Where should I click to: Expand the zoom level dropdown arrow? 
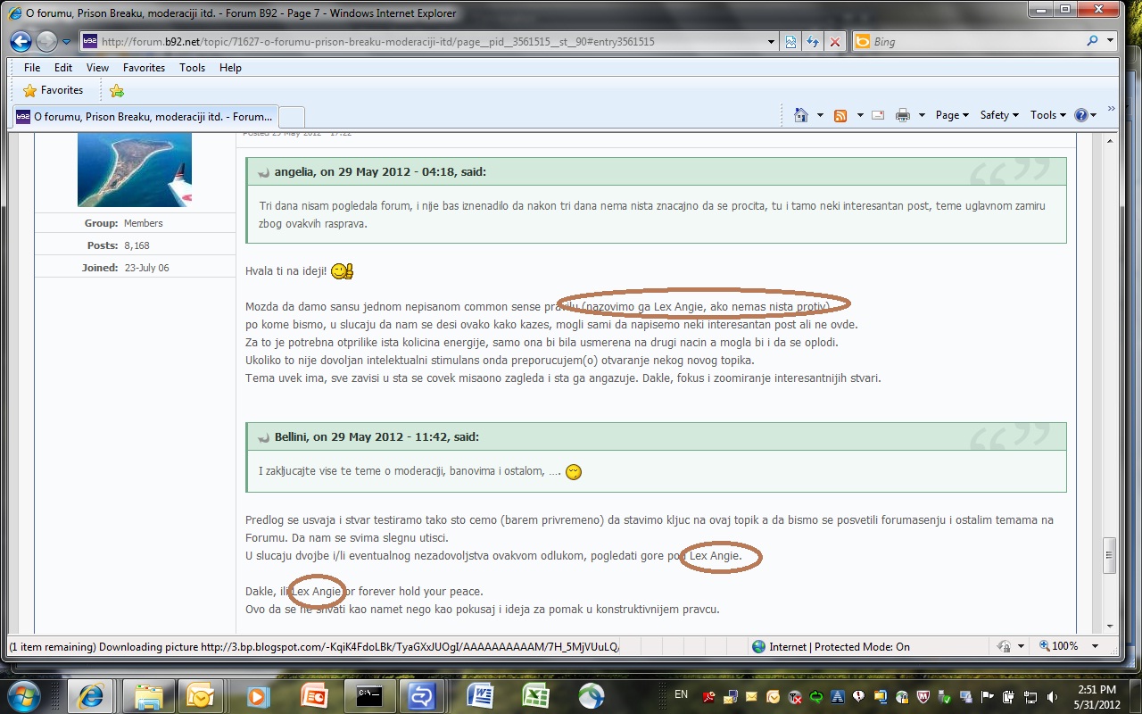(x=1096, y=646)
